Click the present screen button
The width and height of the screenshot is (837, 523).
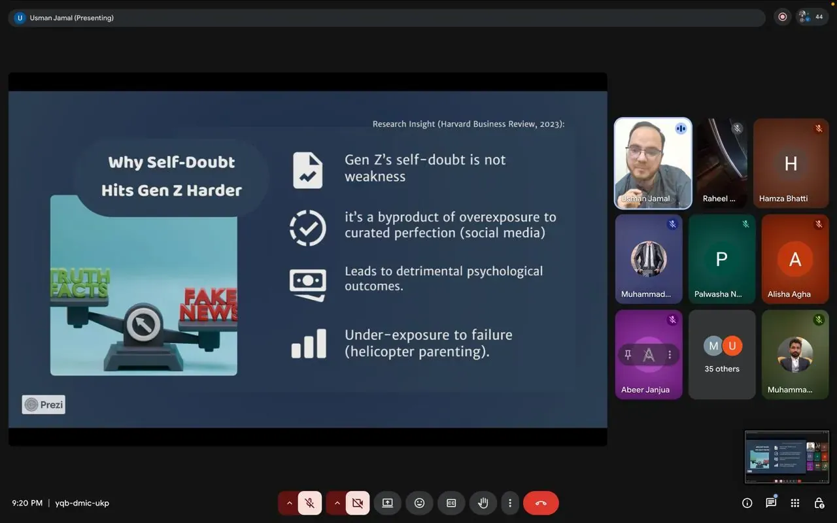[387, 503]
